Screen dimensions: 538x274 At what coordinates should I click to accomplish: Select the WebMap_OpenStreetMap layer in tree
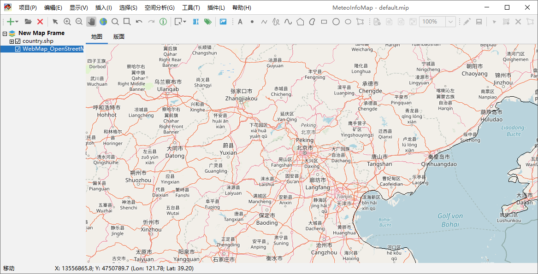(53, 49)
